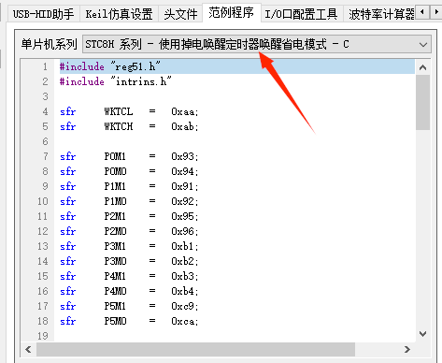The image size is (442, 363).
Task: Click the horizontal scroll-left arrow
Action: 28,349
